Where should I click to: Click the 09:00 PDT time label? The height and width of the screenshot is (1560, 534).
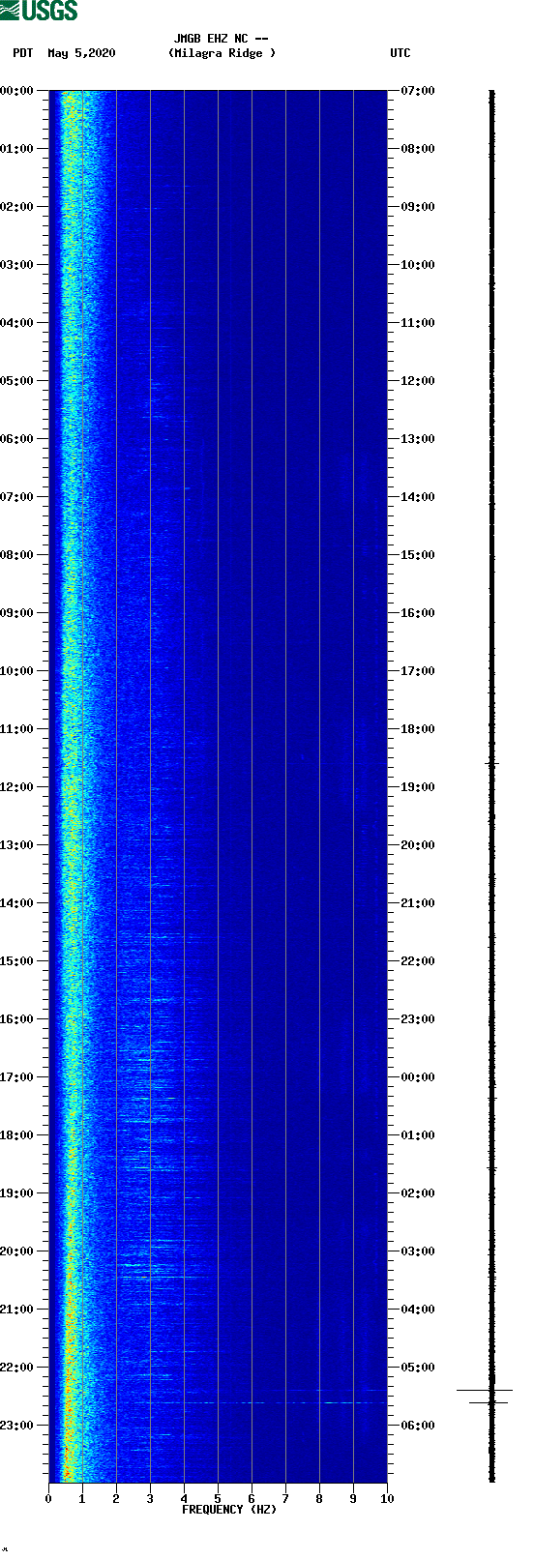pyautogui.click(x=17, y=613)
